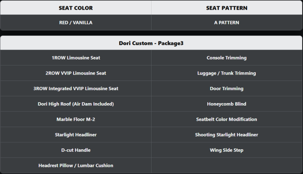The width and height of the screenshot is (303, 174).
Task: Pick the Marble Floor M-2 item
Action: click(x=76, y=119)
